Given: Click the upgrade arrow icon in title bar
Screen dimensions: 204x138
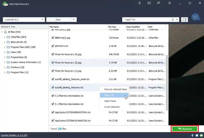Looking at the screenshot, I should [139, 3].
